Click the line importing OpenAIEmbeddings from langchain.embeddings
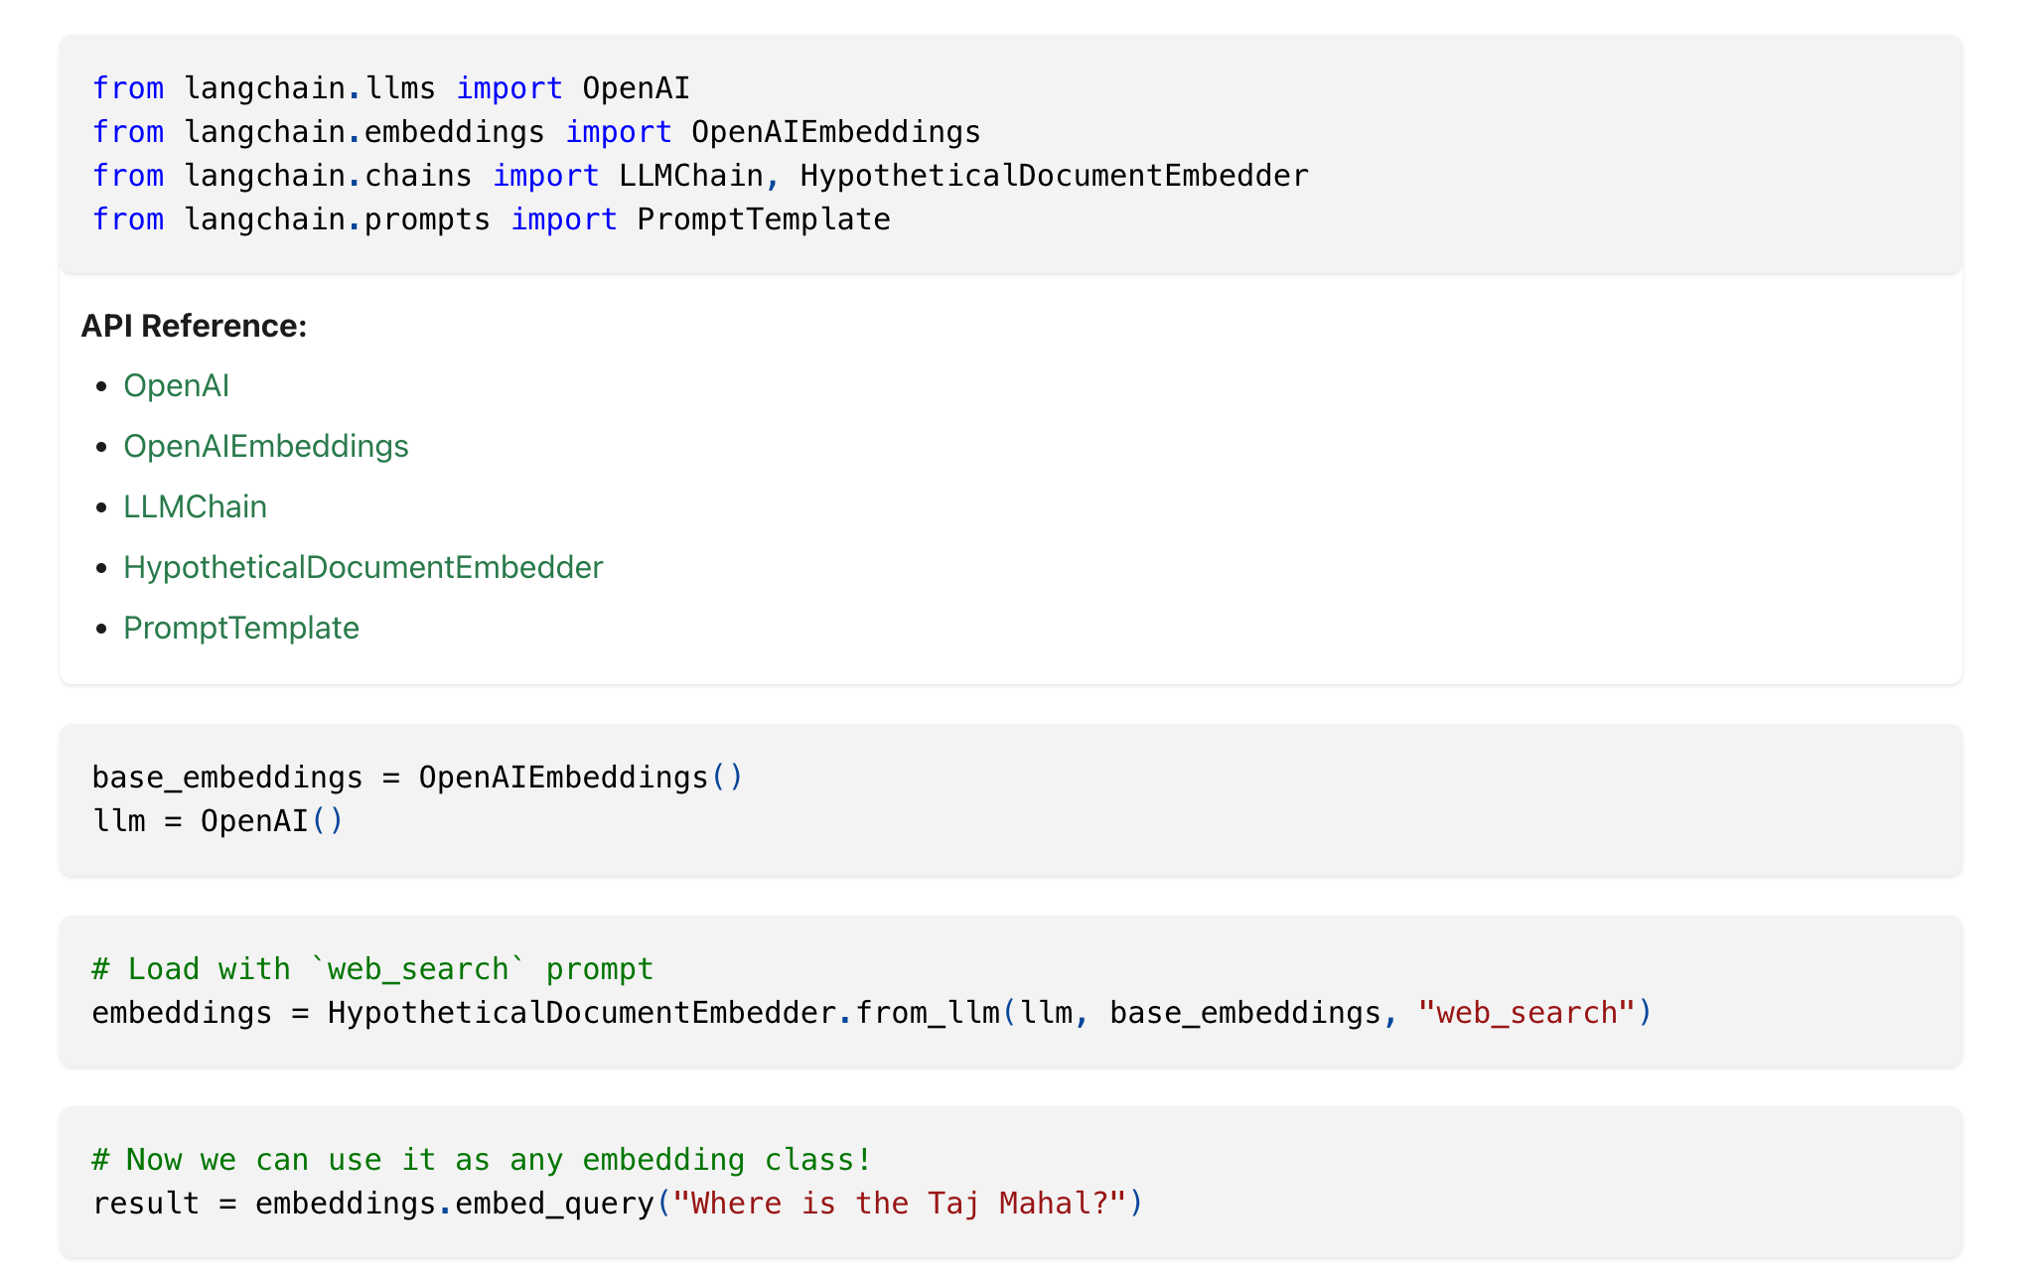2034x1283 pixels. [536, 132]
